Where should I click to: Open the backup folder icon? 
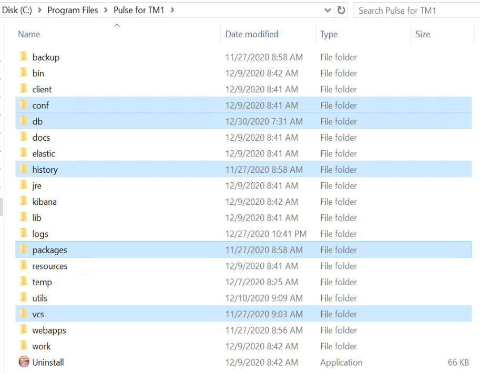click(24, 57)
